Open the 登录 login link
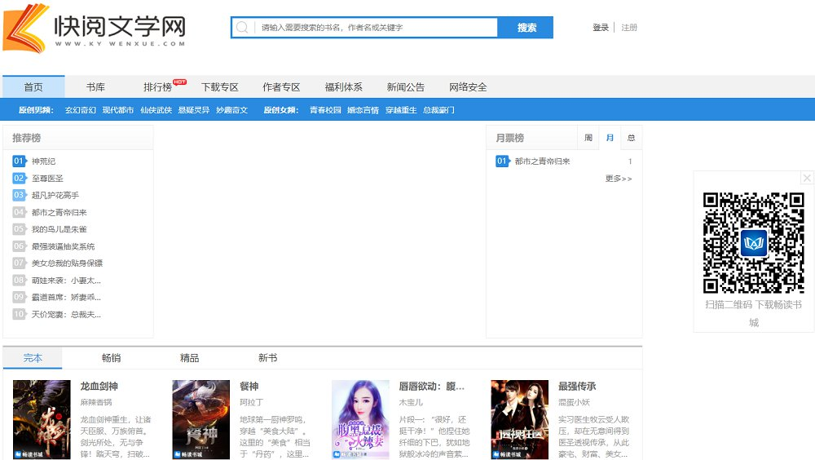This screenshot has height=460, width=815. coord(601,28)
